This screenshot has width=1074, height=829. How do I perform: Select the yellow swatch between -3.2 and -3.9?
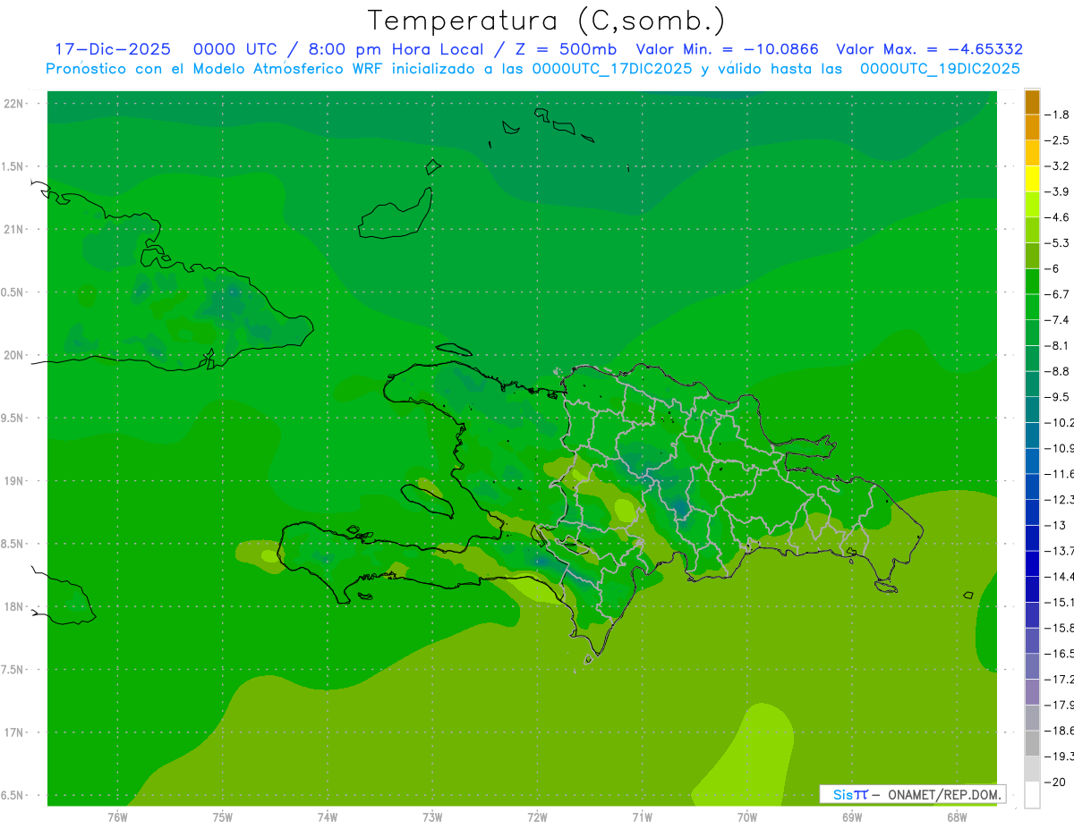click(x=1032, y=179)
